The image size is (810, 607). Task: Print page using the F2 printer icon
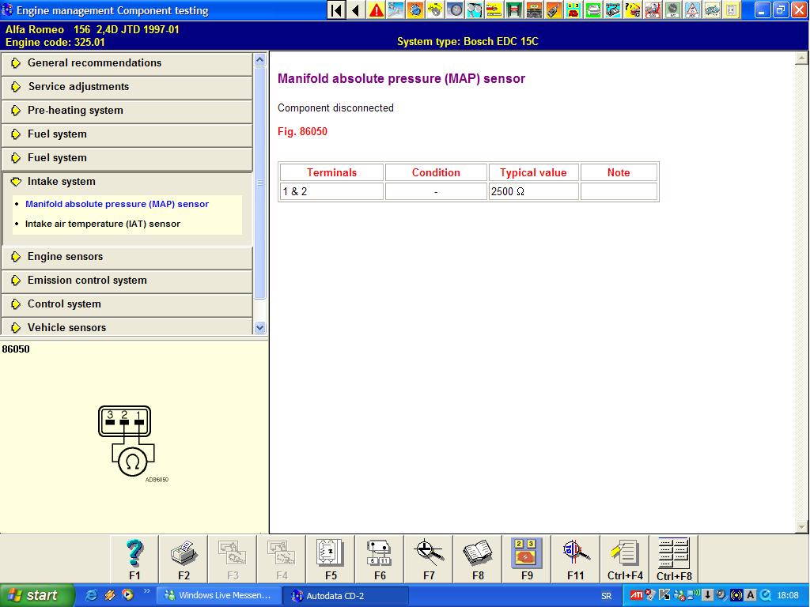tap(184, 560)
